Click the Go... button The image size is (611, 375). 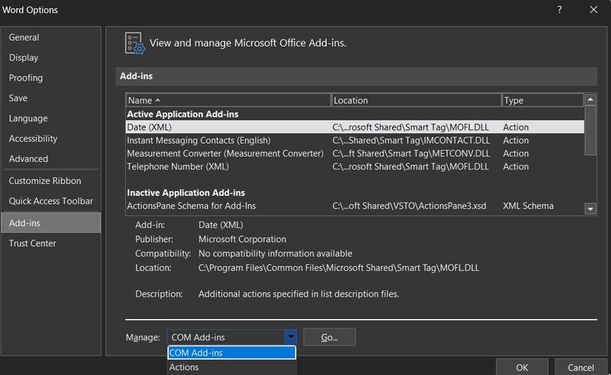tap(330, 337)
